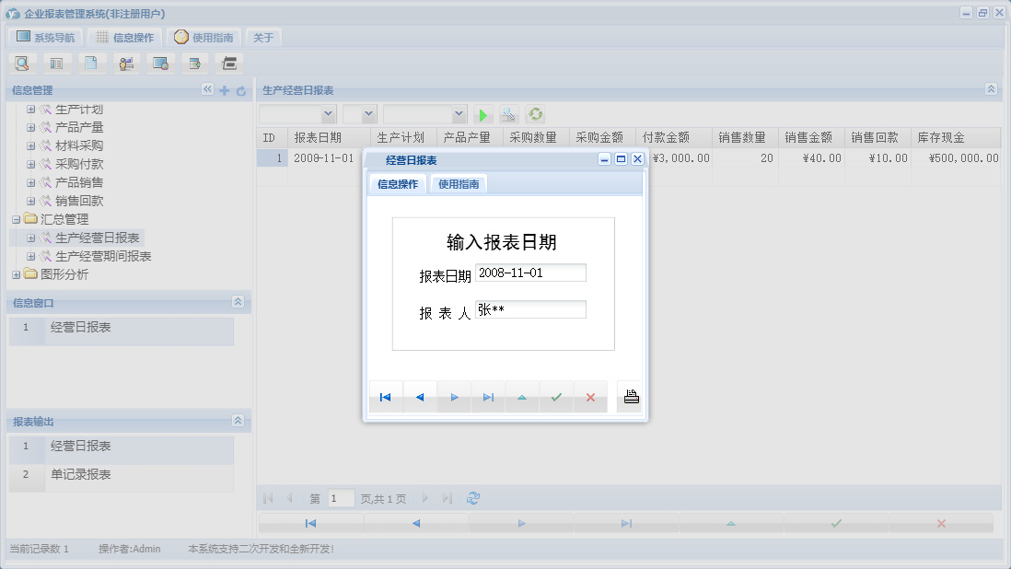
Task: Open the report view tool next to search
Action: (x=56, y=63)
